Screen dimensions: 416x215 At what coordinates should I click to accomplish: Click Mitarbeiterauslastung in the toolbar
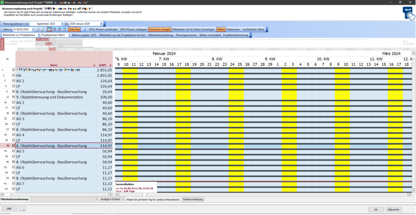(161, 35)
